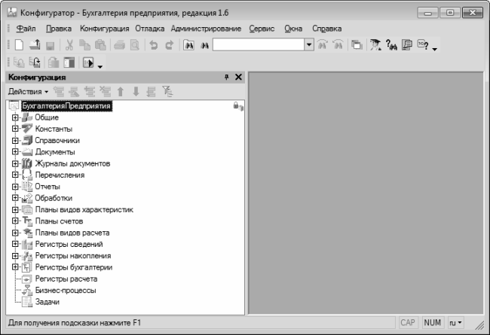Click the Регистры расчета node icon
Viewport: 490px width, 335px height.
tap(26, 279)
